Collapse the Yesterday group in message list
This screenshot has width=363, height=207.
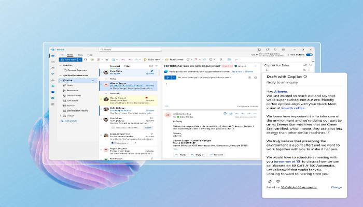[106, 94]
